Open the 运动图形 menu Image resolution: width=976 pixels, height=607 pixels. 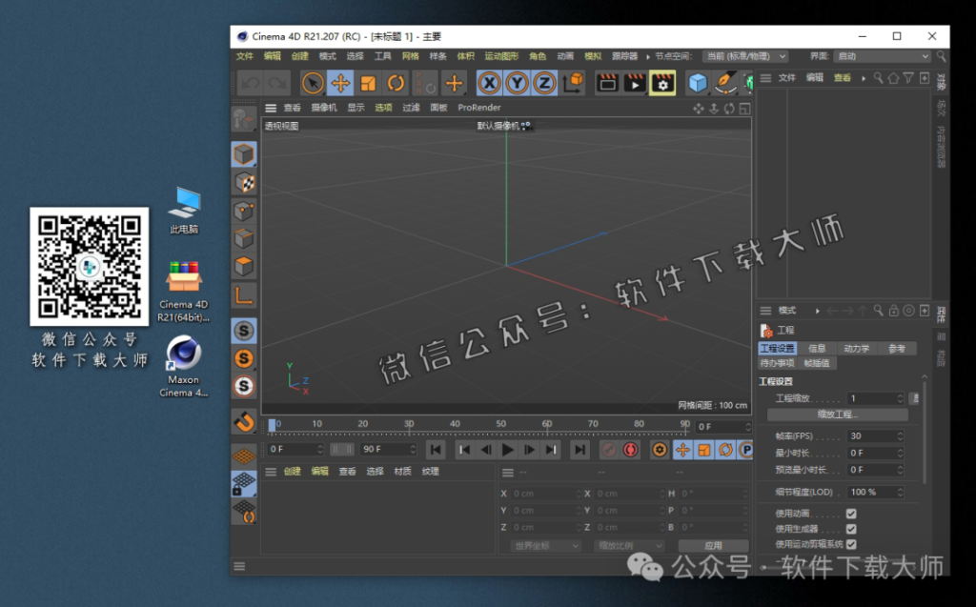point(500,56)
